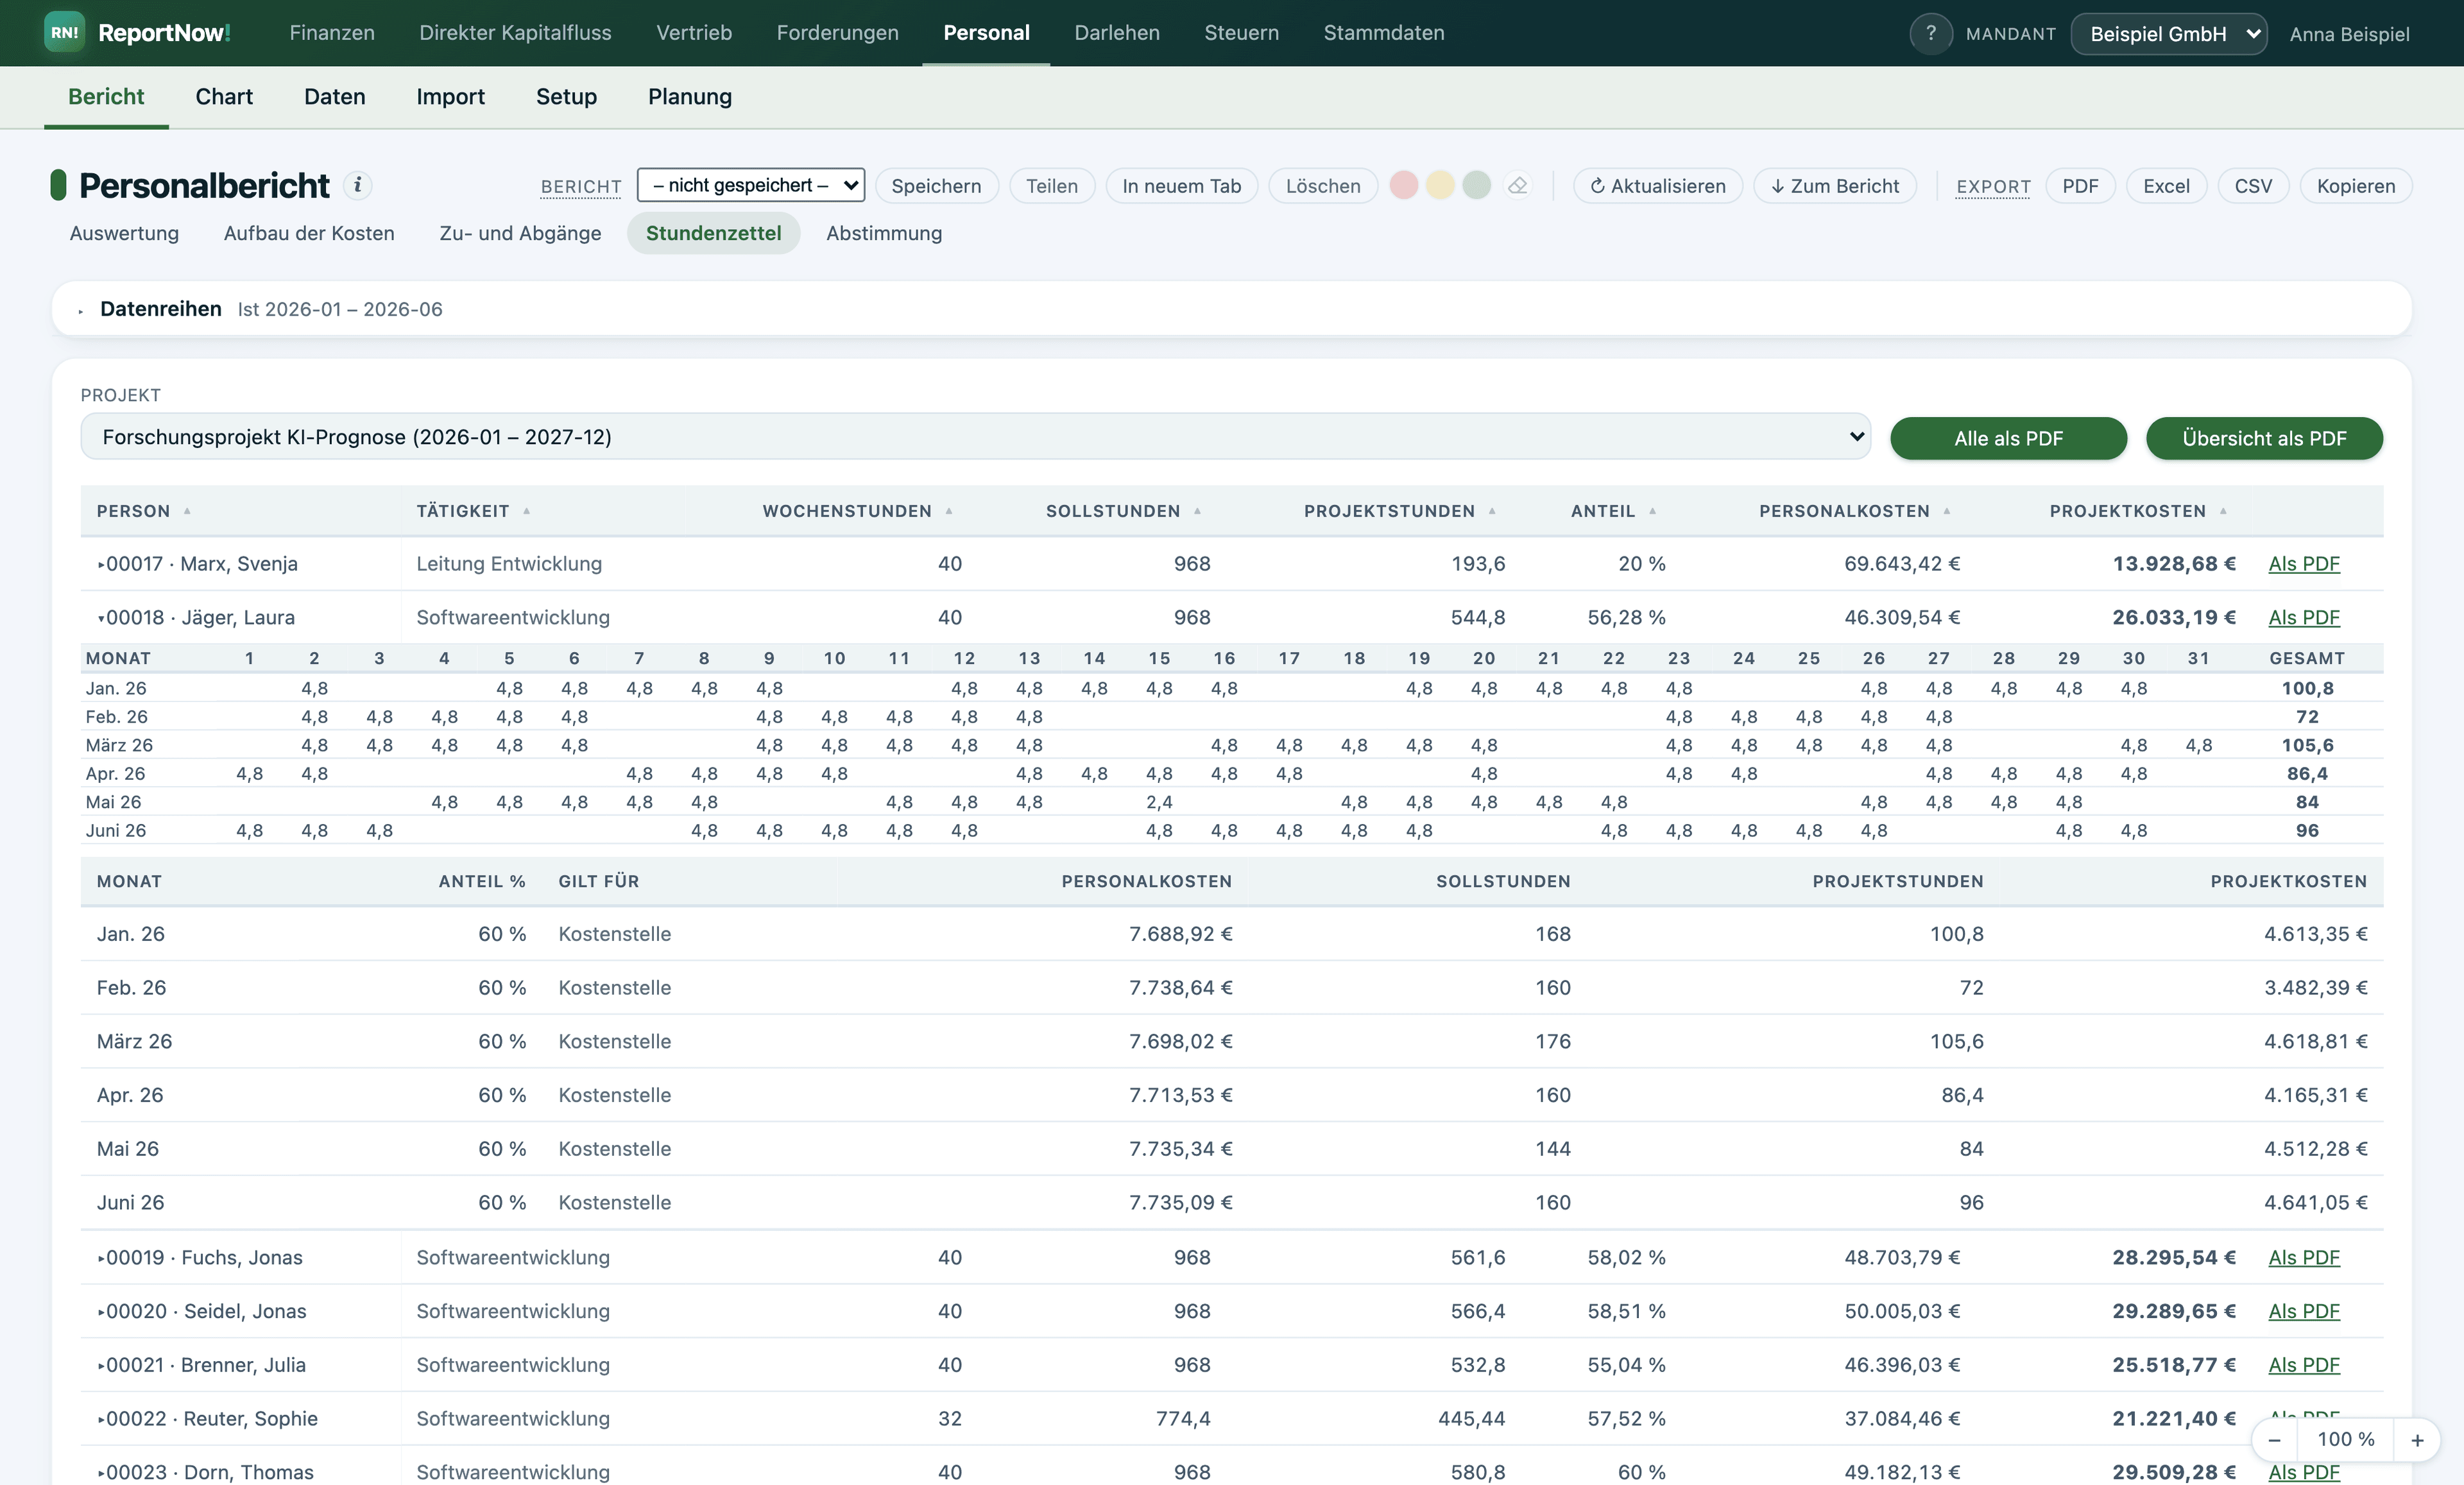This screenshot has width=2464, height=1485.
Task: Click the eraser clear-color icon
Action: tap(1517, 185)
